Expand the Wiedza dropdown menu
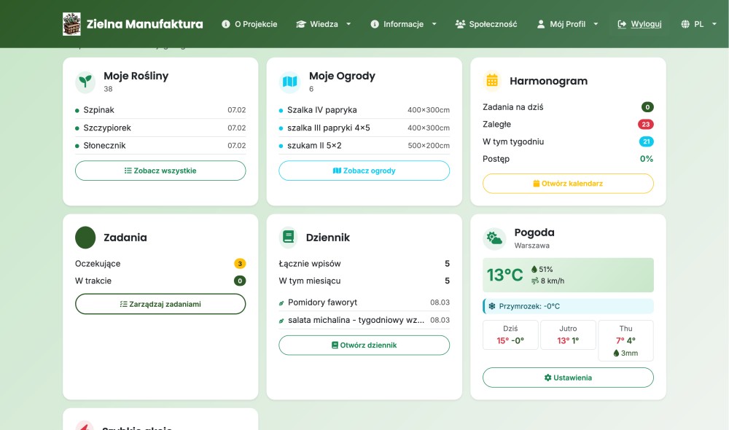729x430 pixels. tap(323, 24)
